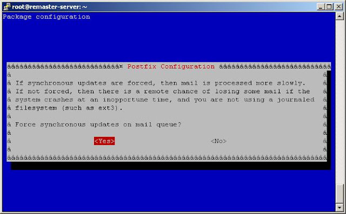Click the "Postfix Configuration" dialog title
This screenshot has width=346, height=214.
(171, 66)
